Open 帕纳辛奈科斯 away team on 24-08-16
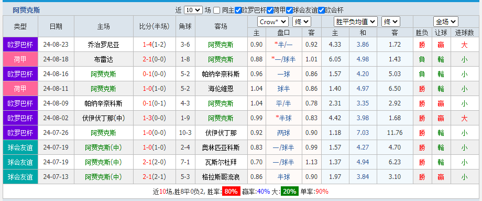The image size is (482, 201). (221, 74)
